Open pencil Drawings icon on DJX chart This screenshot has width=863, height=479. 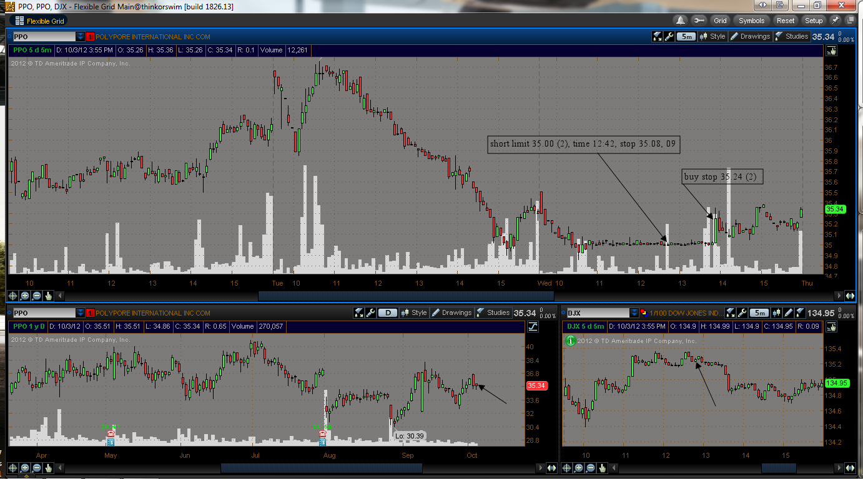[788, 312]
